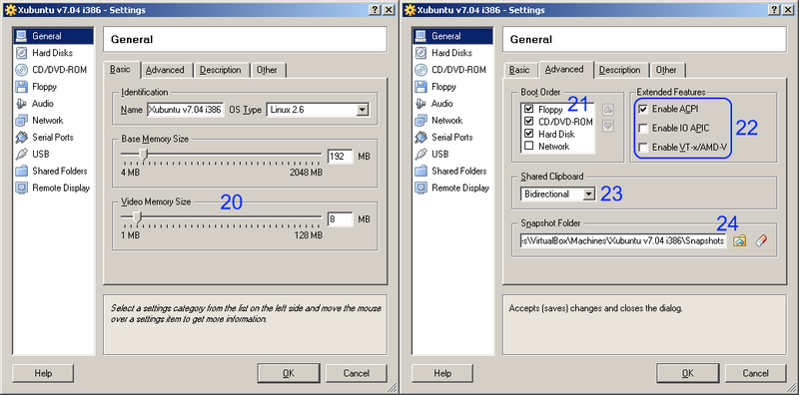Screen dimensions: 799x395
Task: Click the Snapshot Folder path field
Action: click(x=623, y=240)
